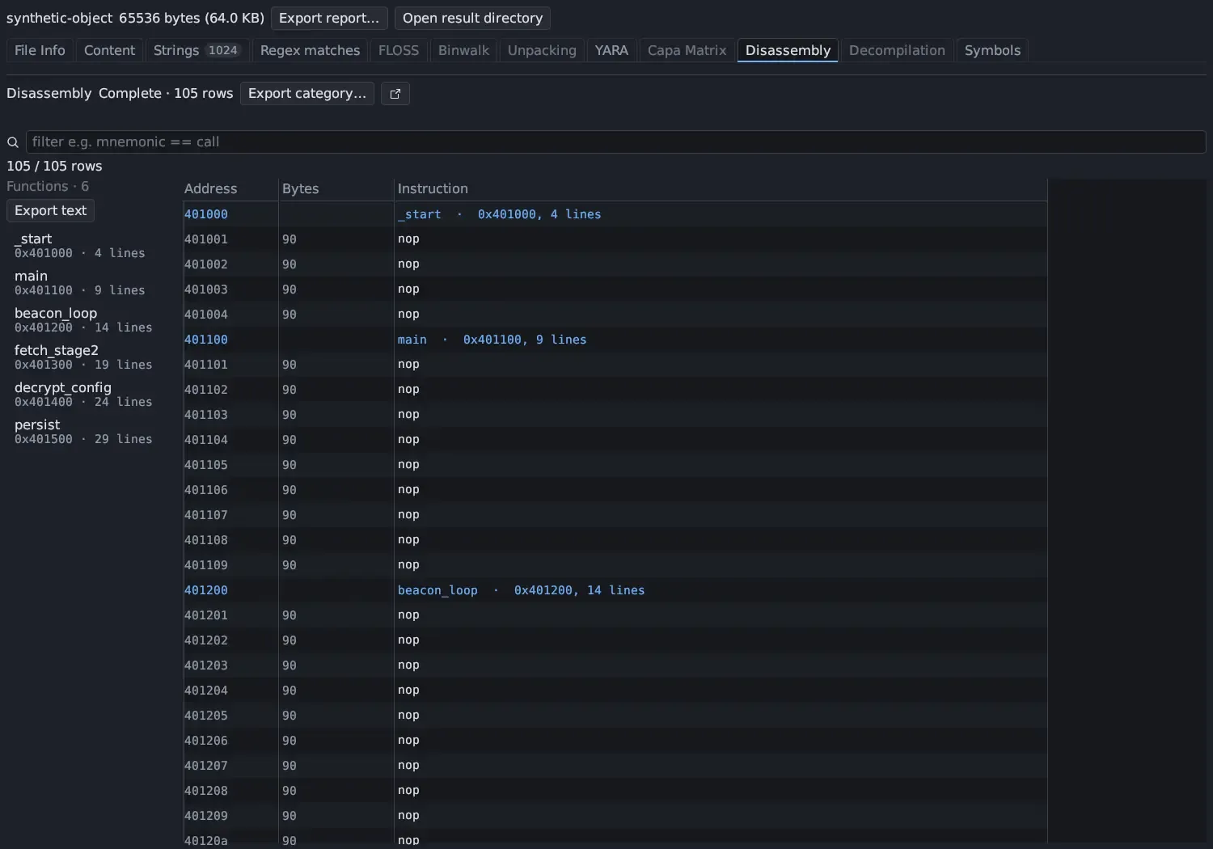Select the row at address 401205
Screen dimensions: 1213x849
click(x=615, y=716)
